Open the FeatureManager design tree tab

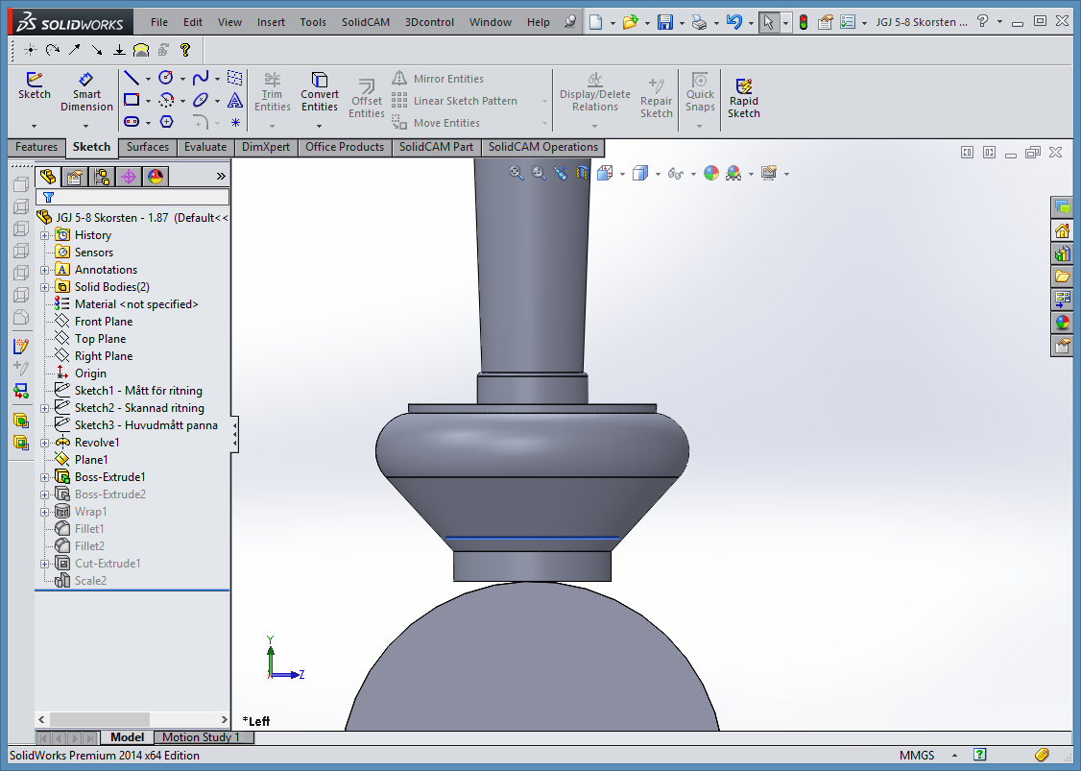(48, 177)
